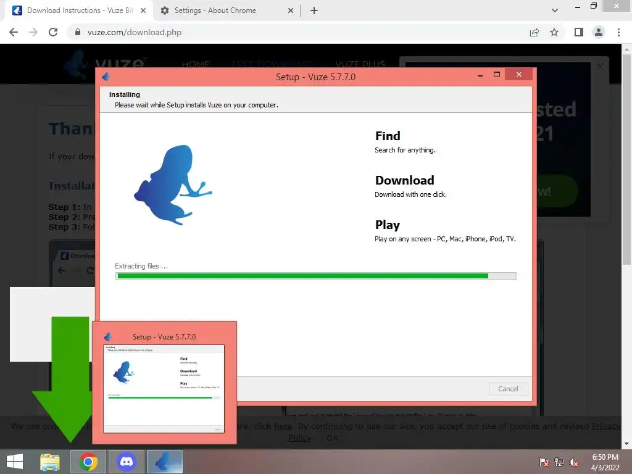Click the page vertical scrollbar thumb
This screenshot has width=632, height=474.
point(626,160)
